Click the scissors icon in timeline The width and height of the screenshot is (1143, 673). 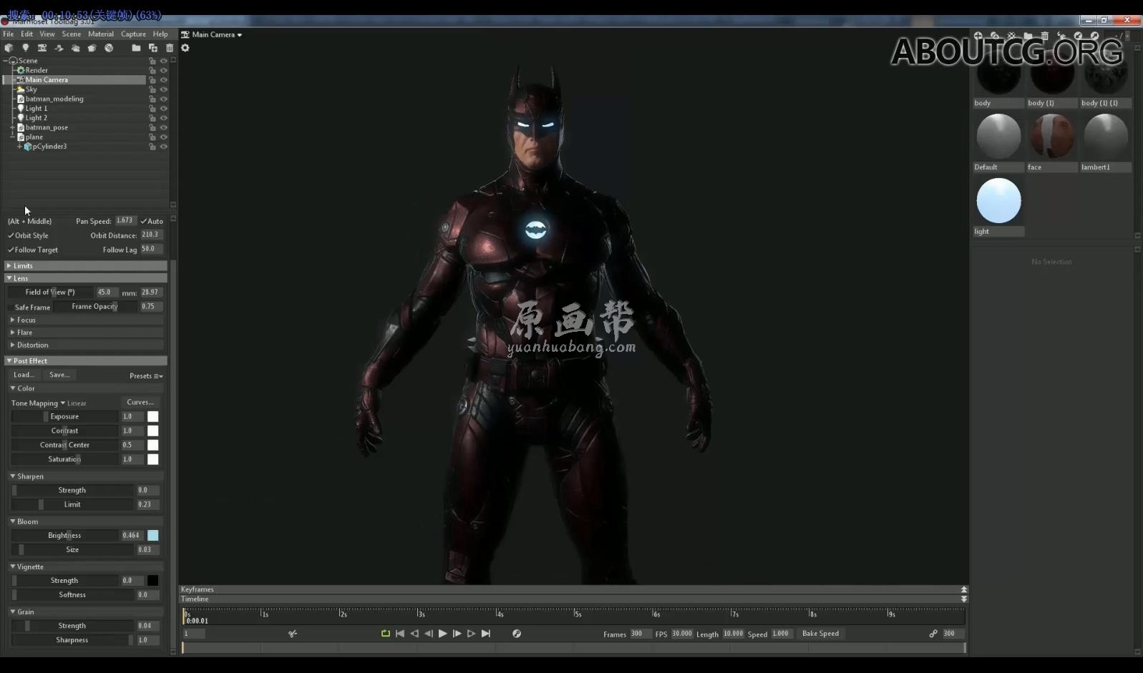(293, 634)
